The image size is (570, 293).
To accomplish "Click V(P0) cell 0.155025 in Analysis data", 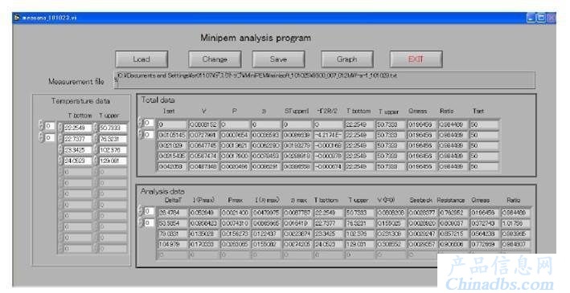I will pyautogui.click(x=391, y=223).
